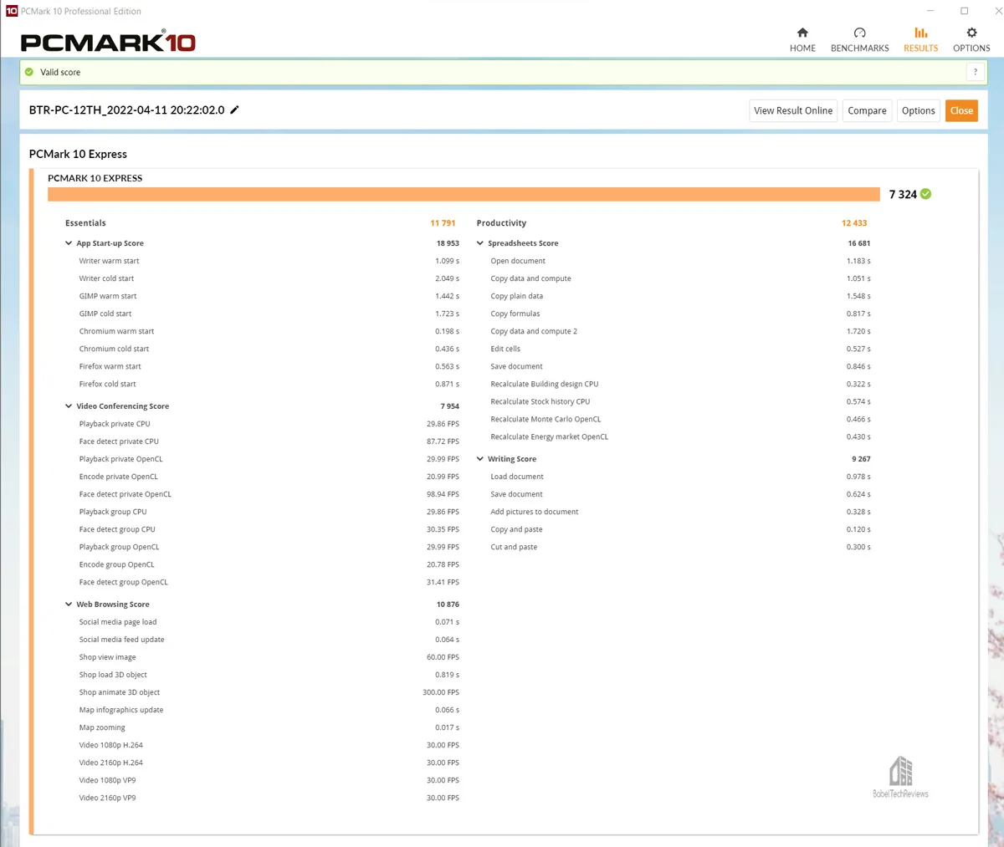Select the Firefox cold start row

269,384
